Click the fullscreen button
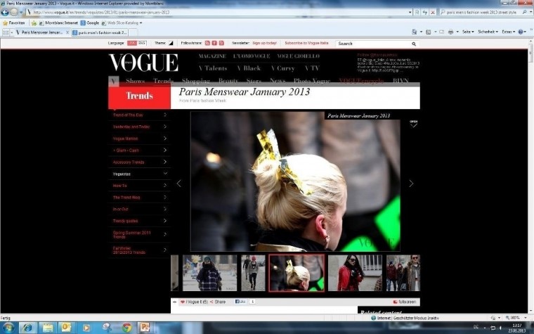The height and width of the screenshot is (334, 534). click(x=405, y=302)
